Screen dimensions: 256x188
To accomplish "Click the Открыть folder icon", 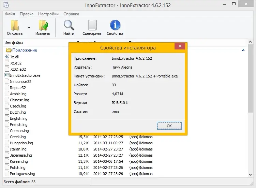I will click(15, 25).
